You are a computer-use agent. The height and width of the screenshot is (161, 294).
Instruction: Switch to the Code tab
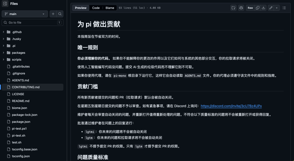click(x=96, y=8)
